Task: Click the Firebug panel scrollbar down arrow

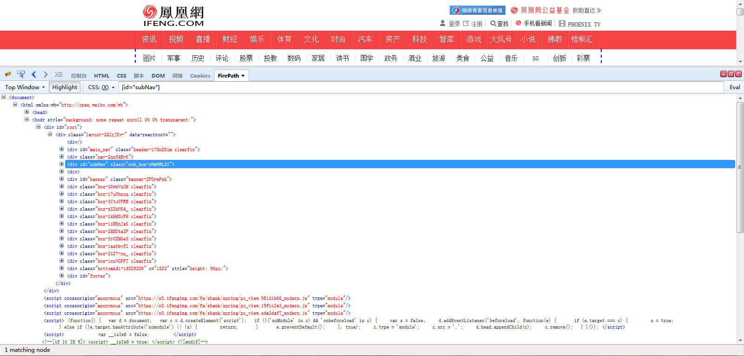Action: 740,340
